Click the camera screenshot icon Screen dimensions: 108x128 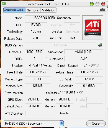102,10
